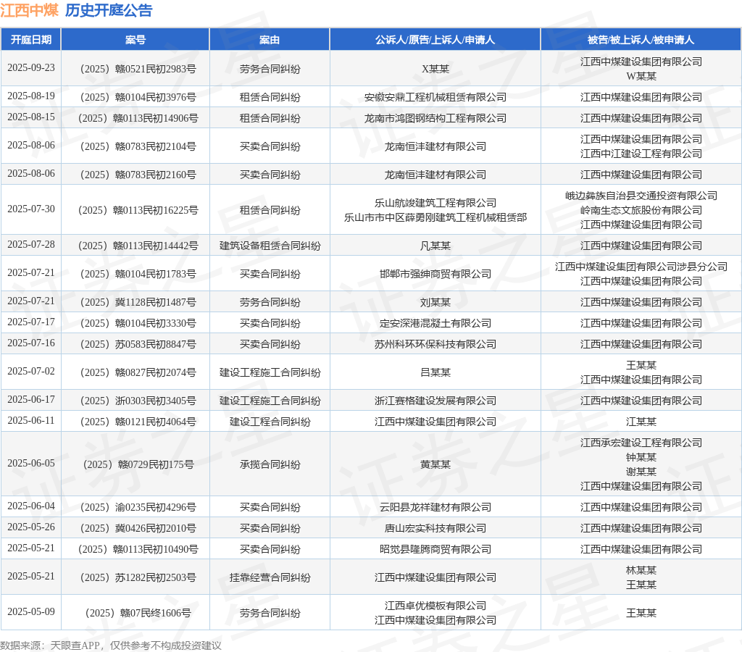This screenshot has width=742, height=652.
Task: Click the hearing date 2025-07-30
Action: [31, 209]
